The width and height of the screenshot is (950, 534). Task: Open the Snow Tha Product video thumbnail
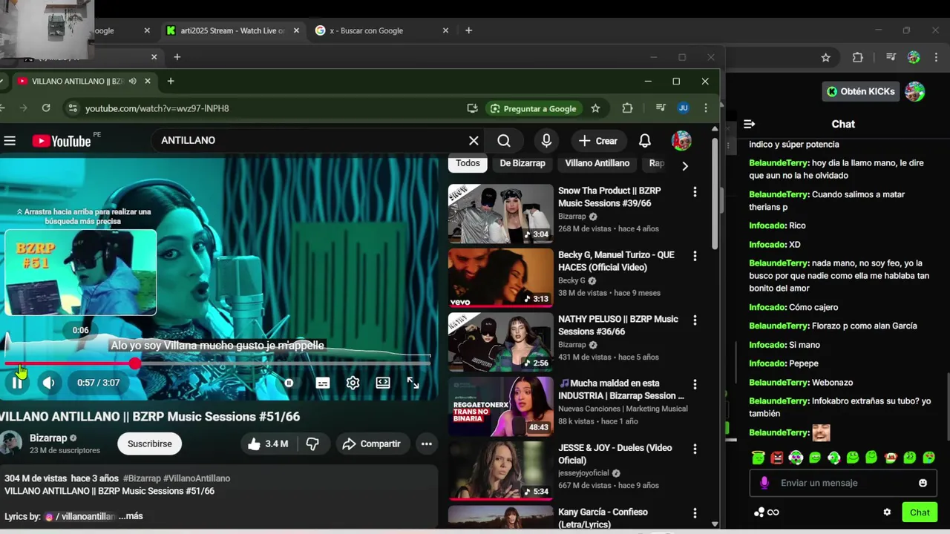pos(501,214)
